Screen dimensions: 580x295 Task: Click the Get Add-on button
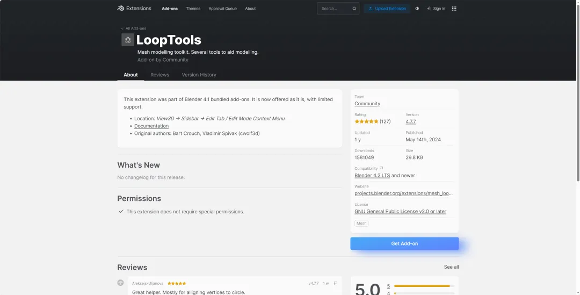[404, 243]
